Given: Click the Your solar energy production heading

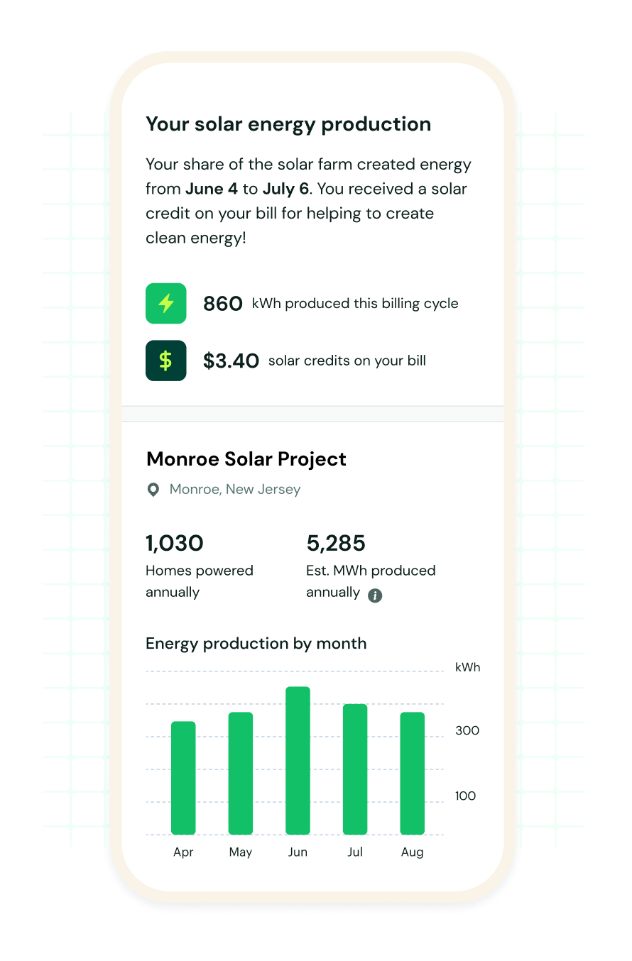Looking at the screenshot, I should click(288, 124).
